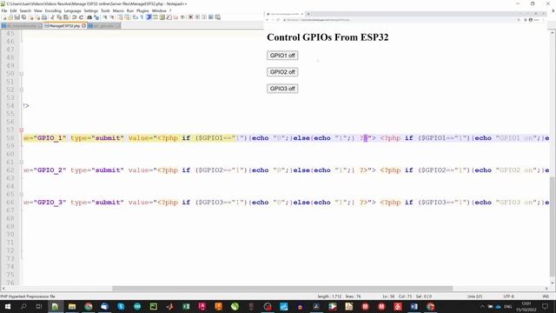Open the Search menu
556x313 pixels.
25,10
